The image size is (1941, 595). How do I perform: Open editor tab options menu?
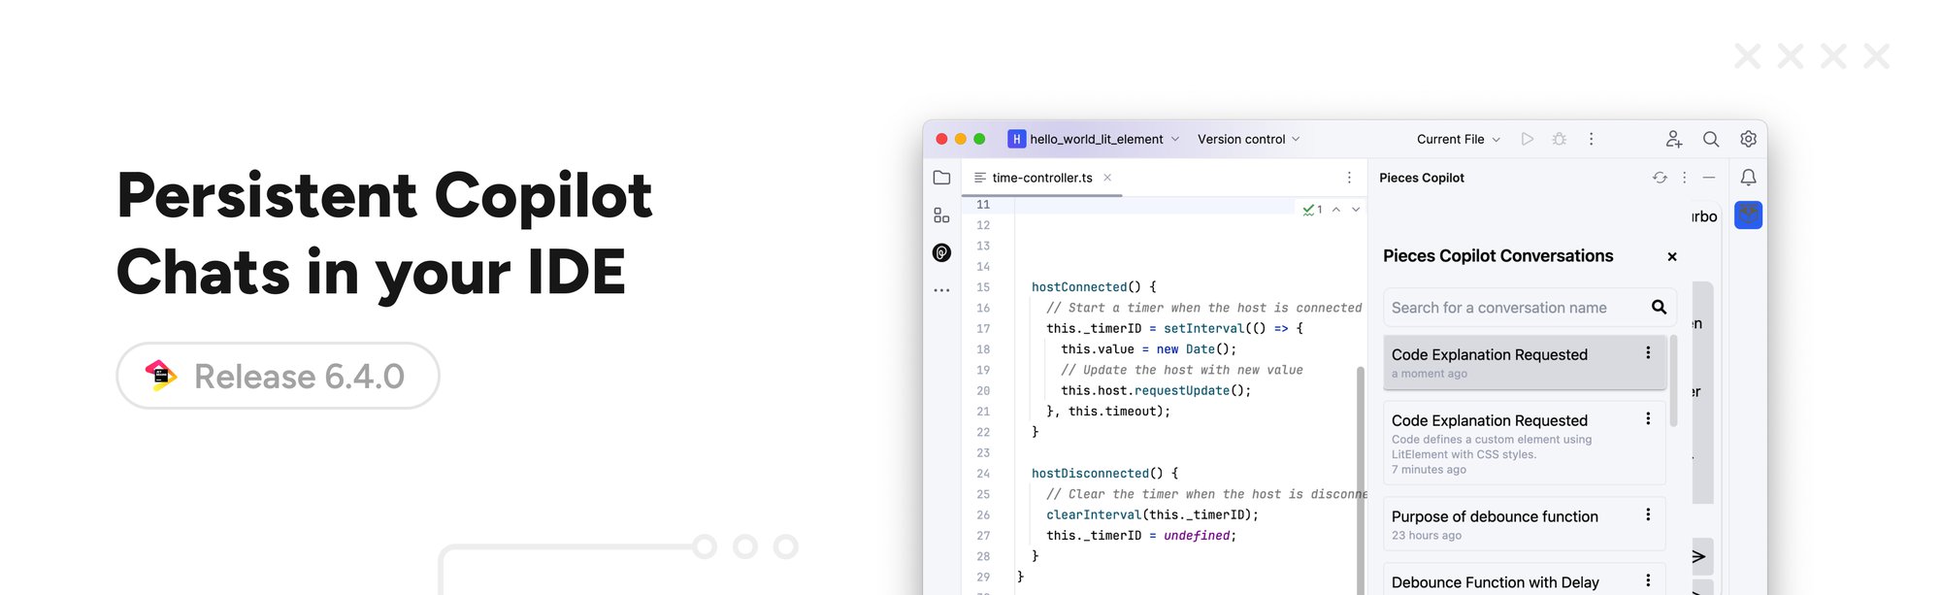1349,178
